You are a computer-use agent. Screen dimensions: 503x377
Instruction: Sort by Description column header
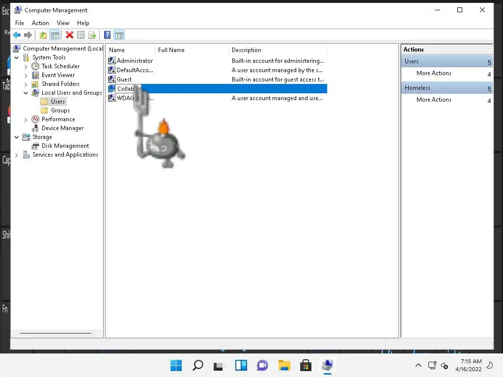[x=278, y=50]
